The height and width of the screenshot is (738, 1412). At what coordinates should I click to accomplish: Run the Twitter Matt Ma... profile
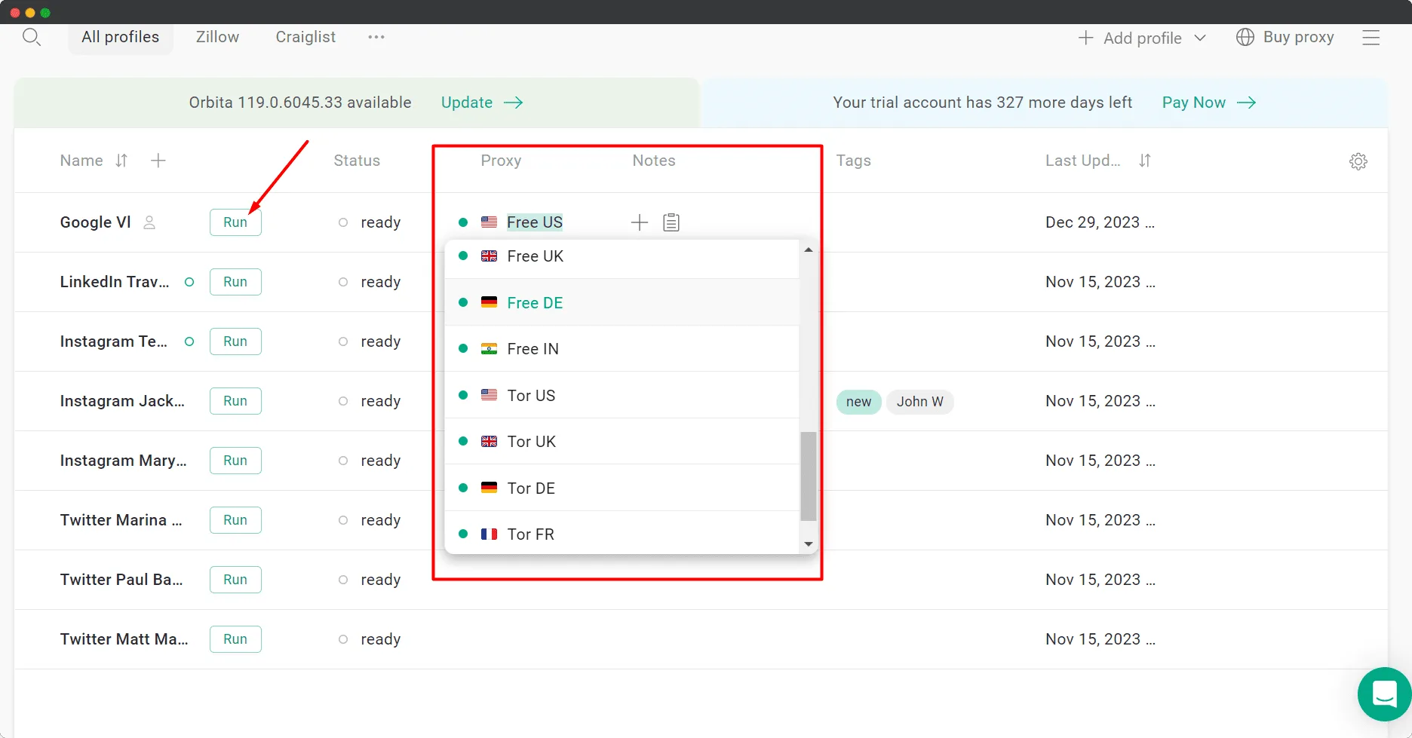[235, 639]
